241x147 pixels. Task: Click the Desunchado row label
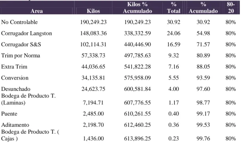[x=16, y=89]
